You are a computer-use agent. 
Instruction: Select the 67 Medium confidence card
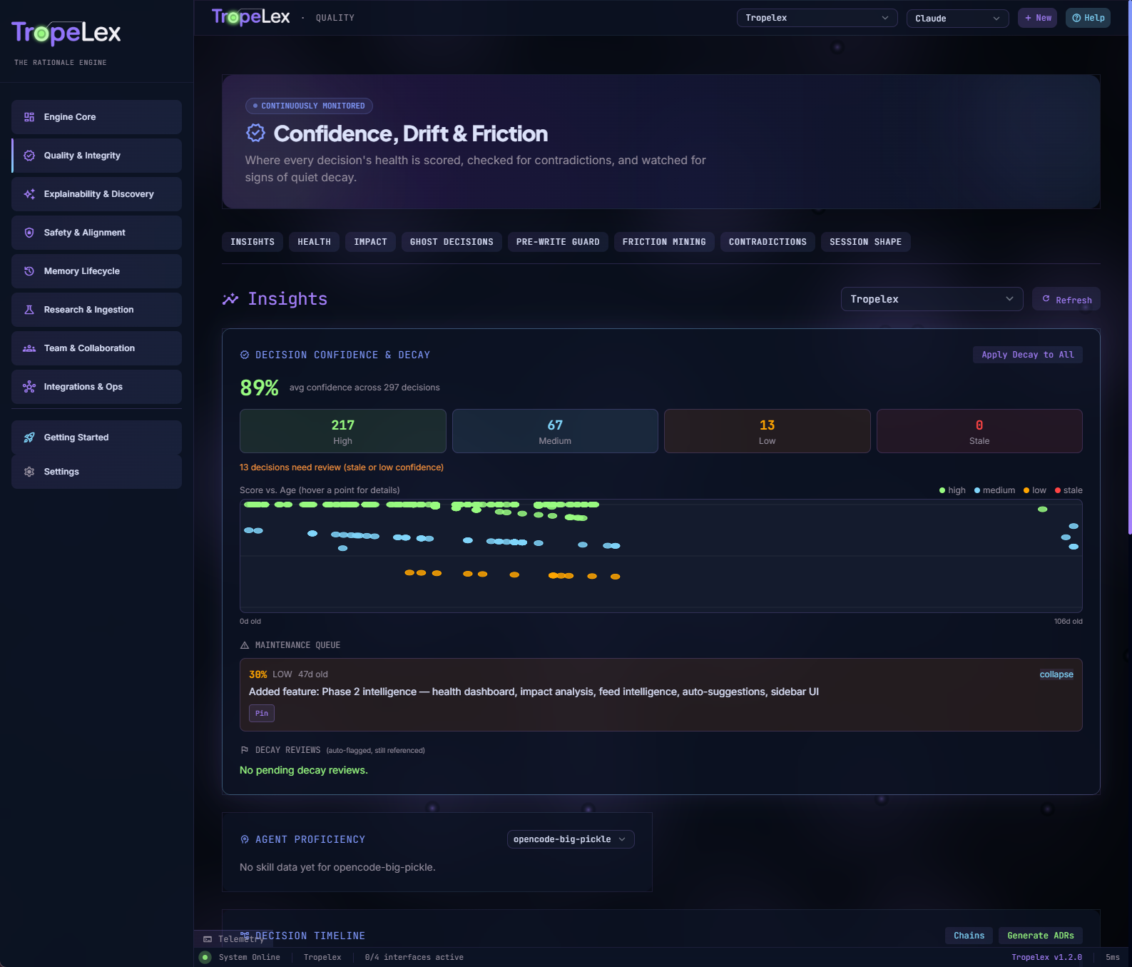(555, 431)
